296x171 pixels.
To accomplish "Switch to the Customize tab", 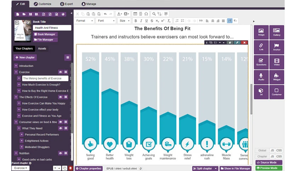I will [x=42, y=4].
